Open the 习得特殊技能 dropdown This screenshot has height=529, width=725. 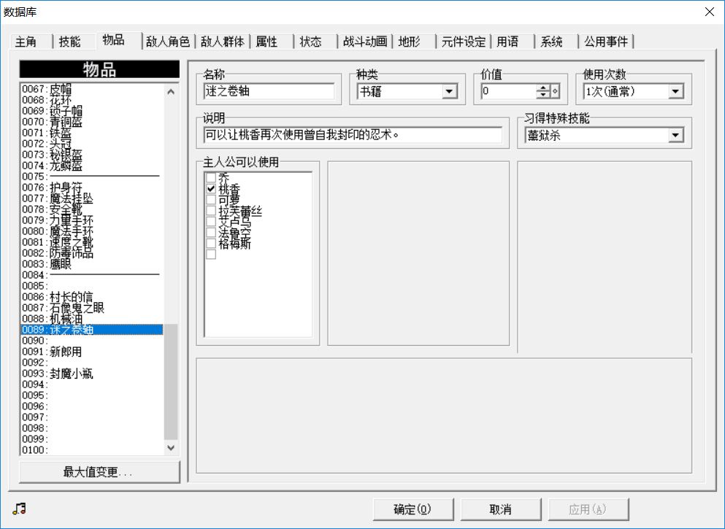[x=675, y=135]
